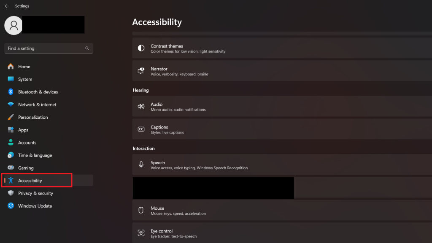Image resolution: width=432 pixels, height=243 pixels.
Task: Click the Narrator icon
Action: [x=141, y=71]
